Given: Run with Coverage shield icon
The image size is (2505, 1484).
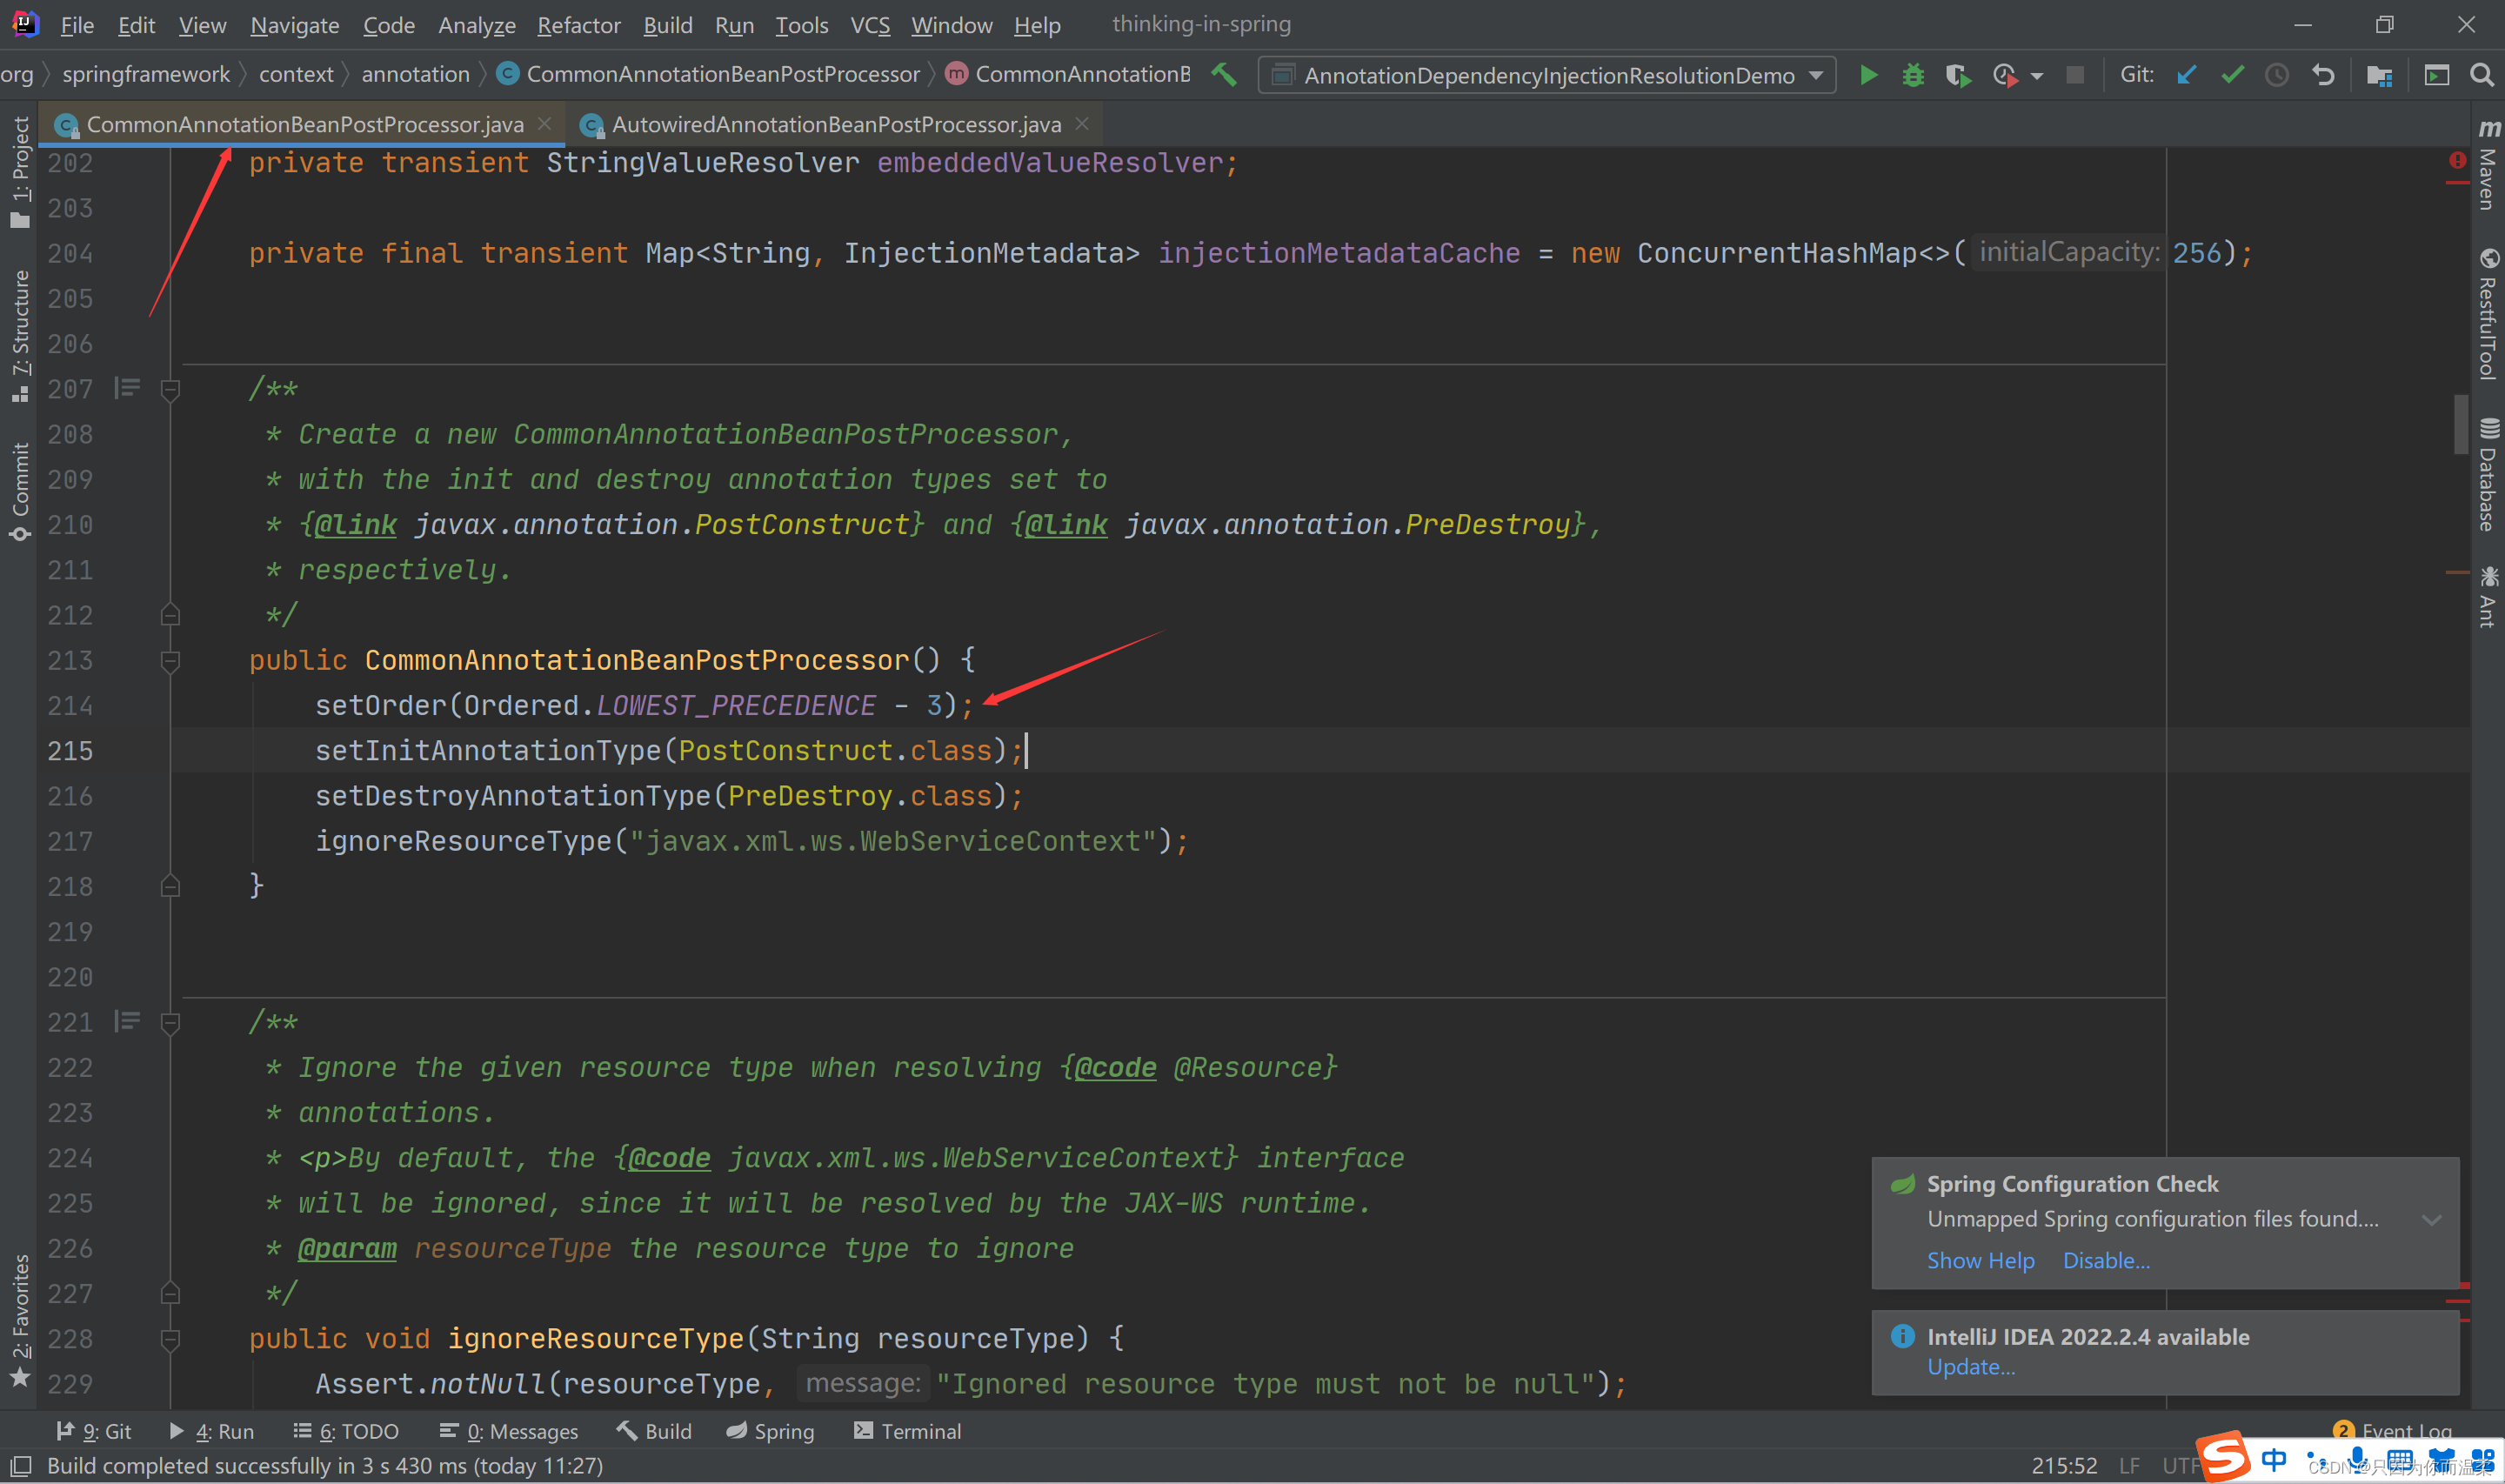Looking at the screenshot, I should tap(1957, 75).
